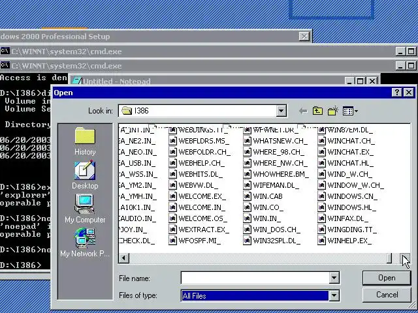Viewport: 418px width, 313px height.
Task: Select the file WINHELP.EX_
Action: pos(345,241)
